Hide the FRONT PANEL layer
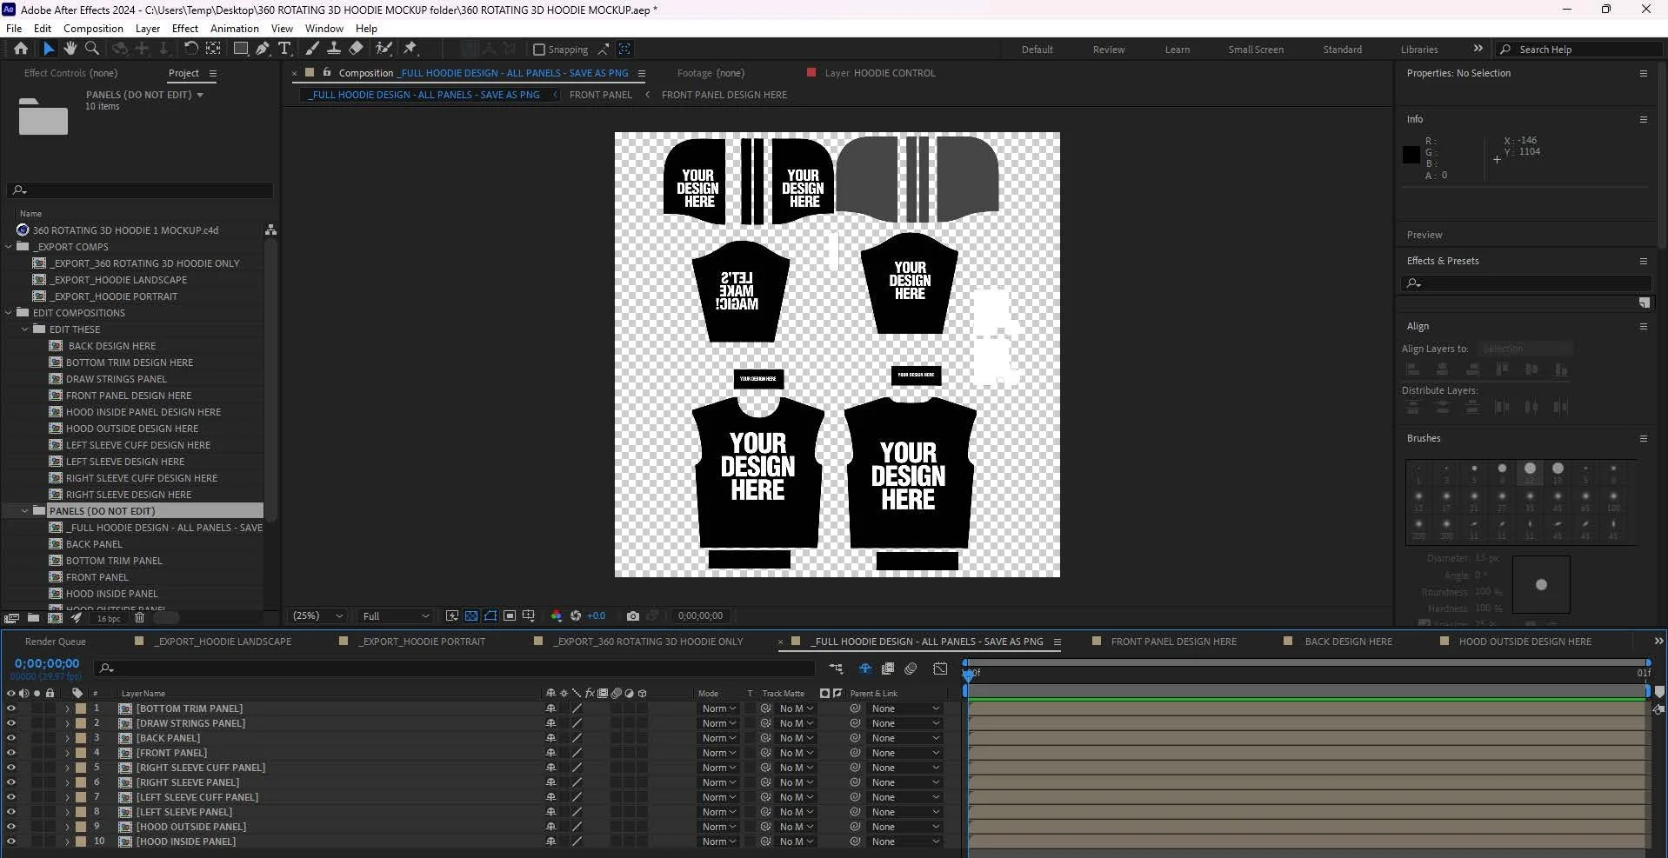Image resolution: width=1668 pixels, height=858 pixels. pos(11,753)
